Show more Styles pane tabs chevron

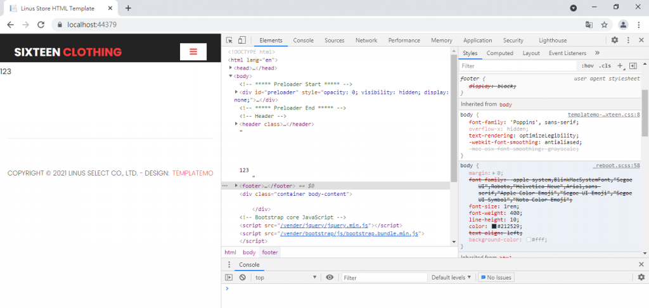click(597, 53)
